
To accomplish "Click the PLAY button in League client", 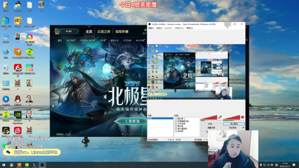I will coord(69,31).
